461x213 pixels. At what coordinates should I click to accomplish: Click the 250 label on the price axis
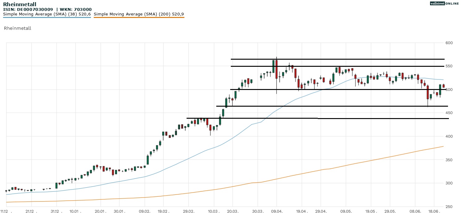[x=449, y=207]
